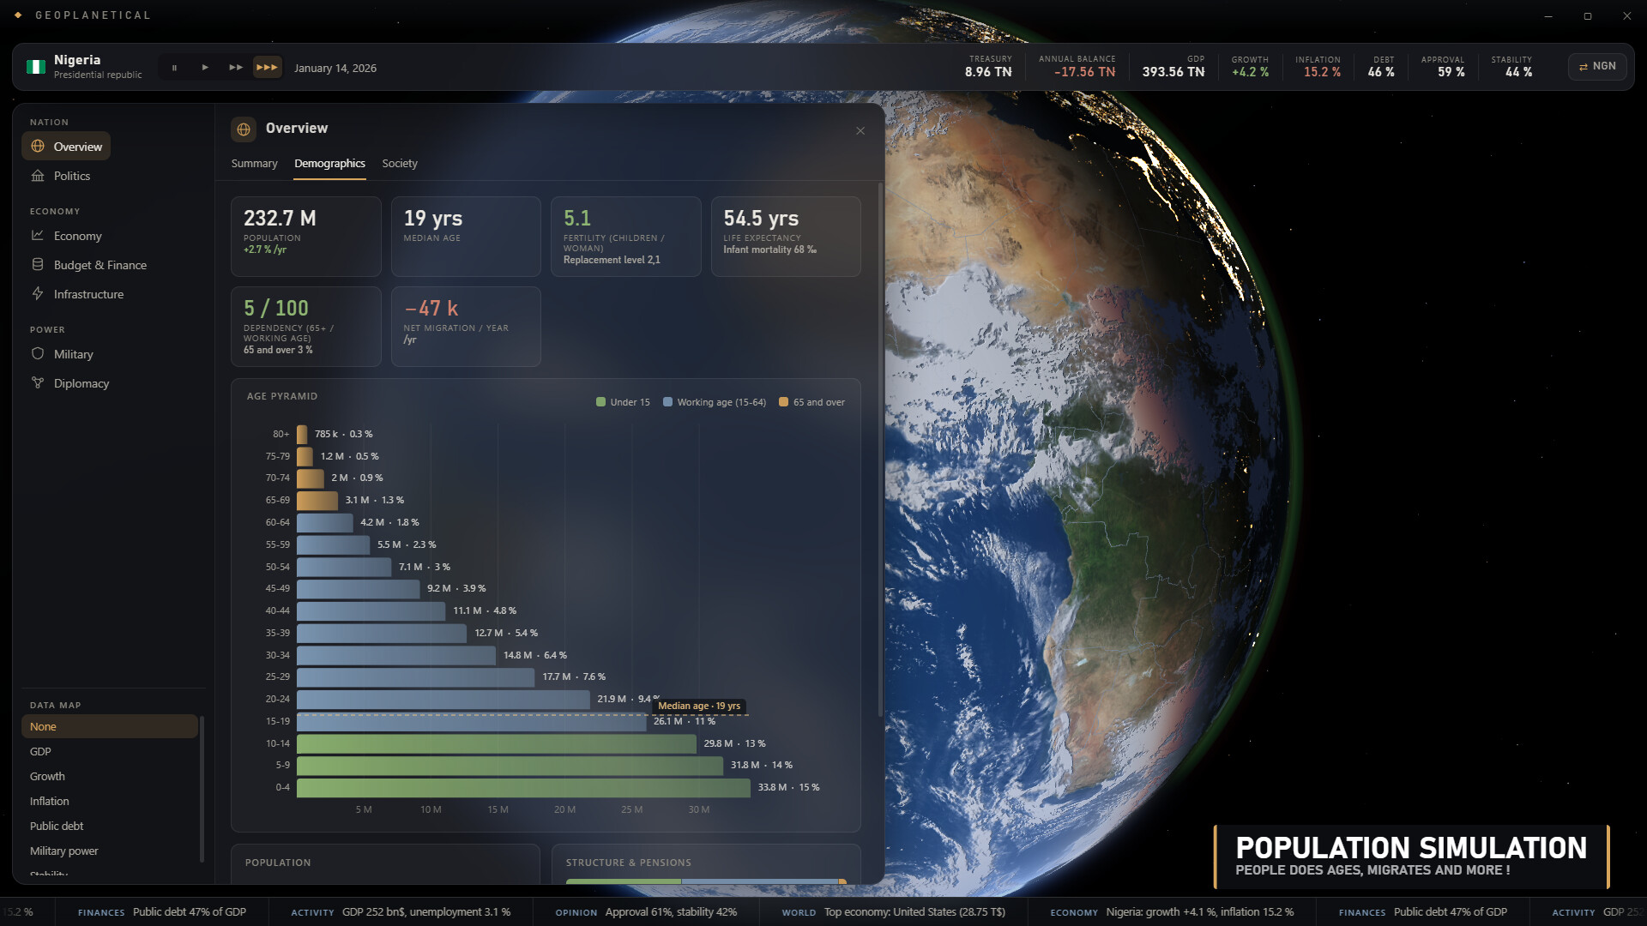The width and height of the screenshot is (1647, 926).
Task: Click the 0-4 age group bar
Action: [523, 788]
